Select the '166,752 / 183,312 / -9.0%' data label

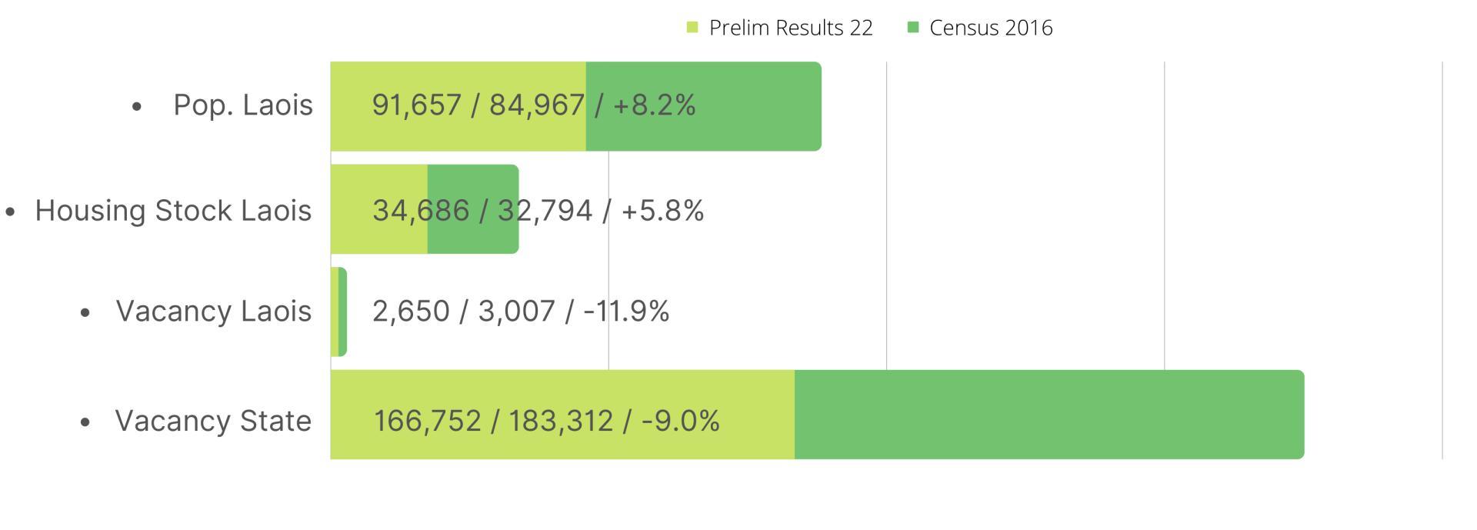pos(546,421)
